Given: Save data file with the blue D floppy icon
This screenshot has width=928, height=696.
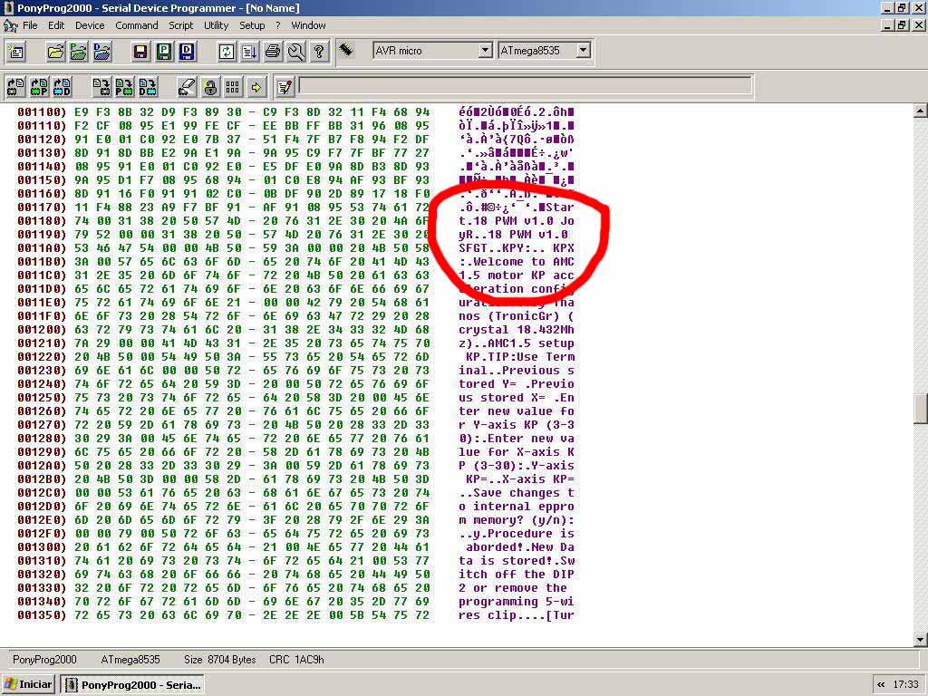Looking at the screenshot, I should coord(187,52).
